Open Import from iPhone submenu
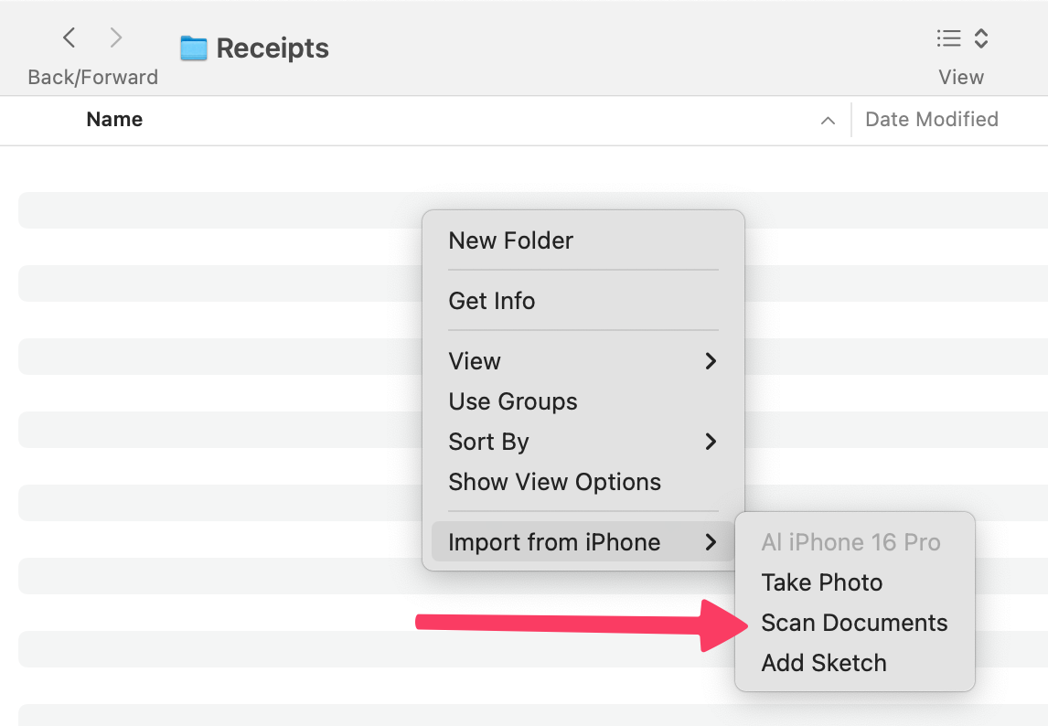This screenshot has height=726, width=1048. click(554, 542)
